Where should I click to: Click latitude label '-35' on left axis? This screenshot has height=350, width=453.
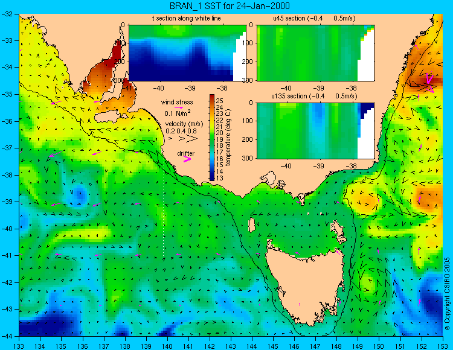pos(7,94)
